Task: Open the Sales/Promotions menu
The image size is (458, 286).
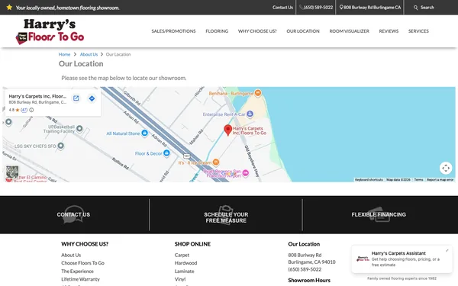Action: pos(173,31)
